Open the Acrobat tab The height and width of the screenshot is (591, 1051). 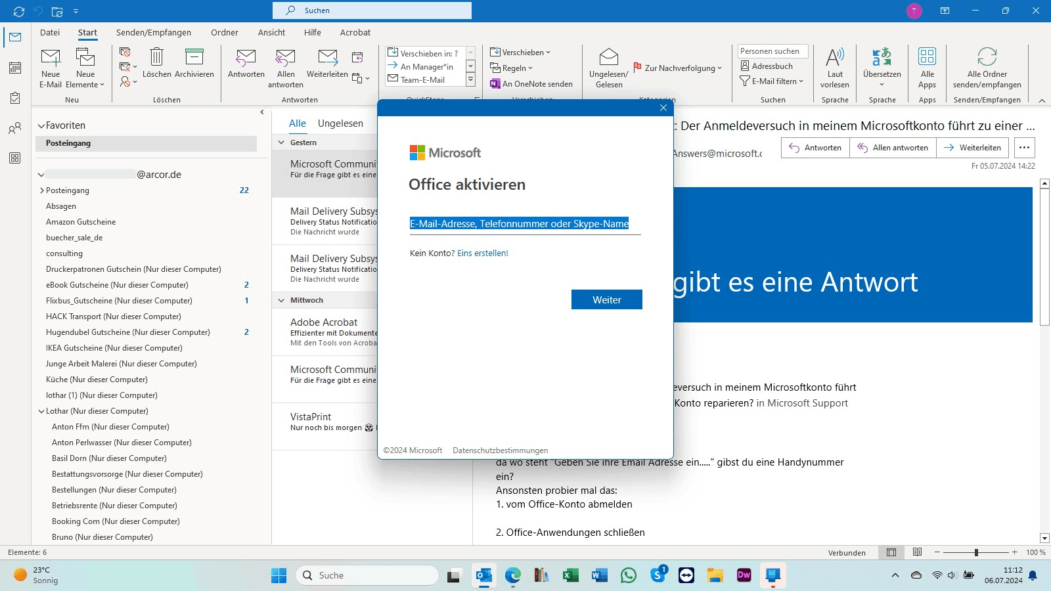click(355, 32)
